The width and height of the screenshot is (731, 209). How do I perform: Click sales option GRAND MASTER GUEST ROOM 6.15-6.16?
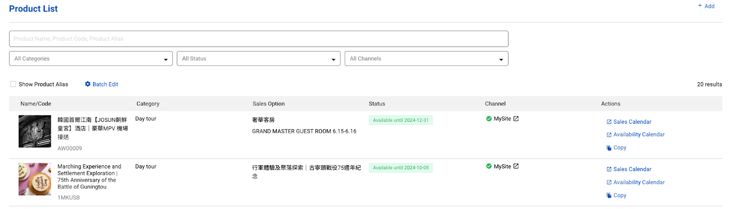coord(304,131)
